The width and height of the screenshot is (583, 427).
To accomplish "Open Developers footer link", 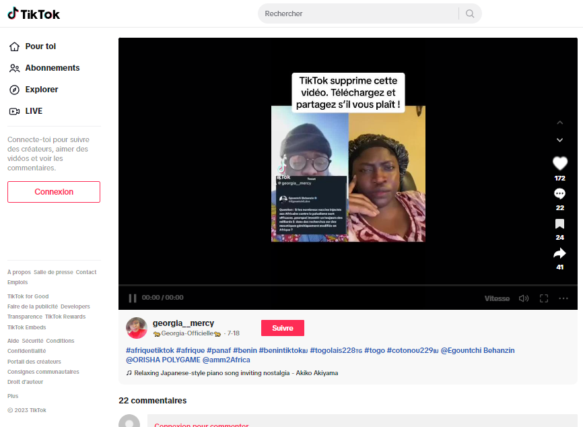I will click(x=75, y=306).
